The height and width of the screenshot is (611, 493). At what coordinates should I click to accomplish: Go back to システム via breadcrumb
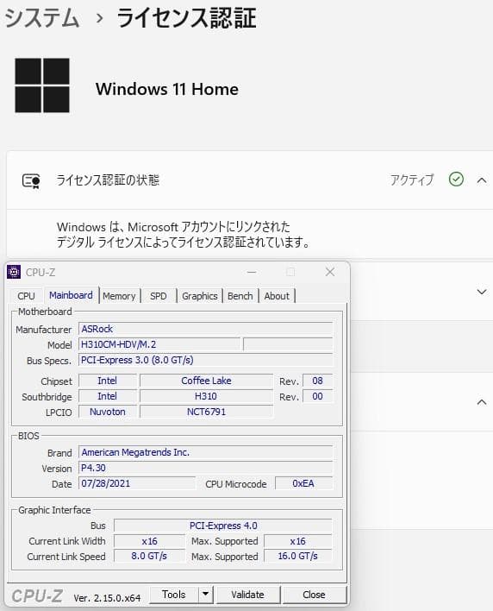click(42, 18)
